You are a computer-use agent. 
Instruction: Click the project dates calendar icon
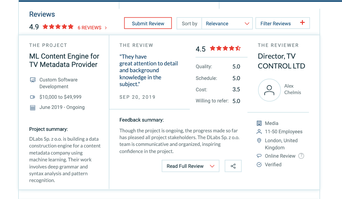tap(33, 108)
